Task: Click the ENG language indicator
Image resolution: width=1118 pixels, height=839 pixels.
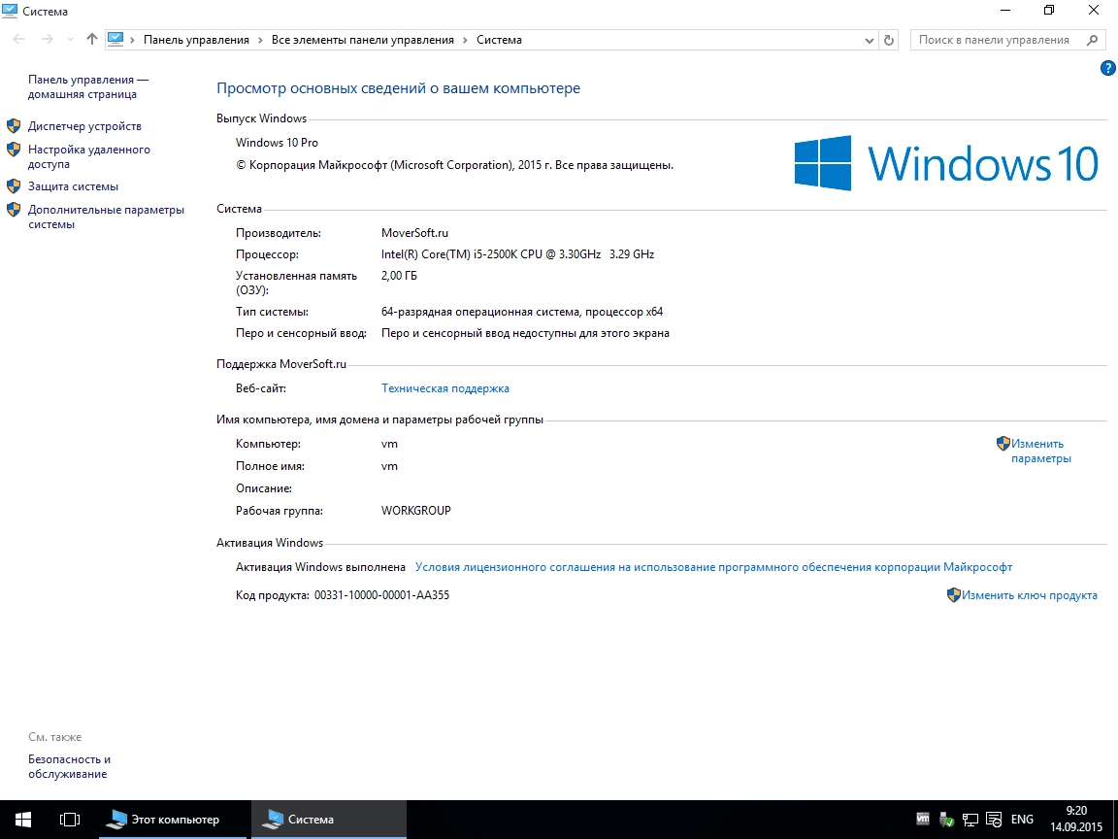Action: [x=1022, y=819]
